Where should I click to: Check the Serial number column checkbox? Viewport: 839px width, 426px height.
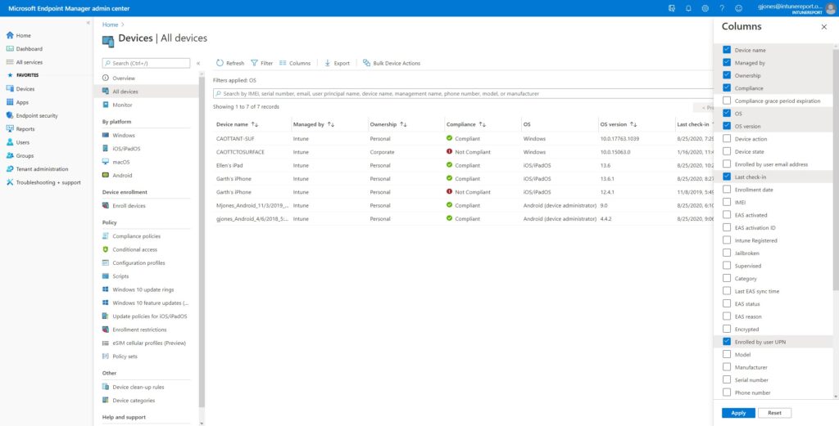[727, 380]
